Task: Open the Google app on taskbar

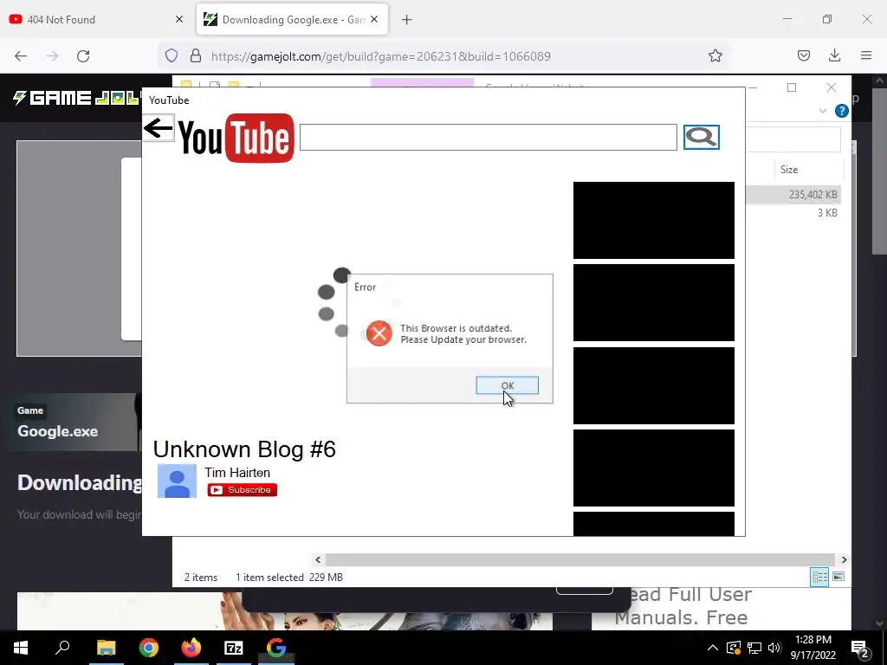Action: 276,648
